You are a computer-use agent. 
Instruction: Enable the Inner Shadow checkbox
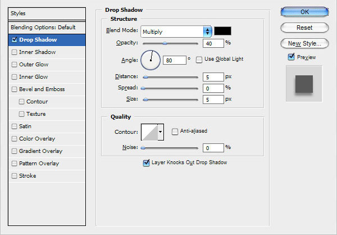click(x=14, y=52)
